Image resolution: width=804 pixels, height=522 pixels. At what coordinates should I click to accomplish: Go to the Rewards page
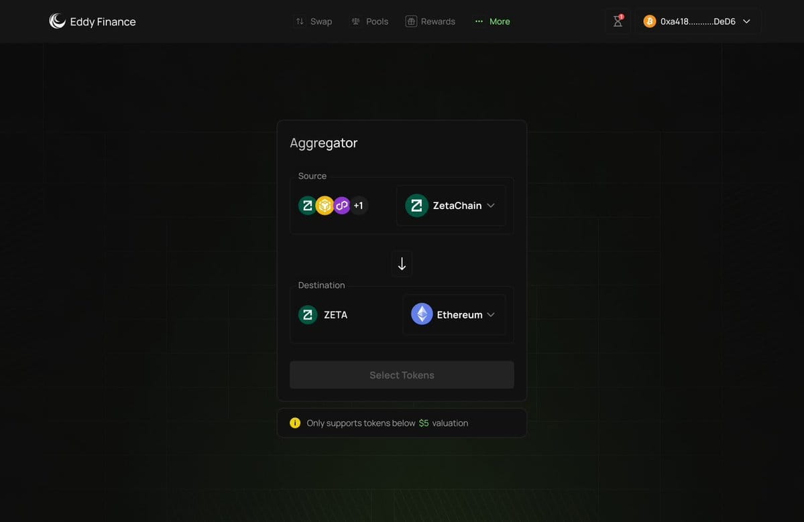[430, 21]
